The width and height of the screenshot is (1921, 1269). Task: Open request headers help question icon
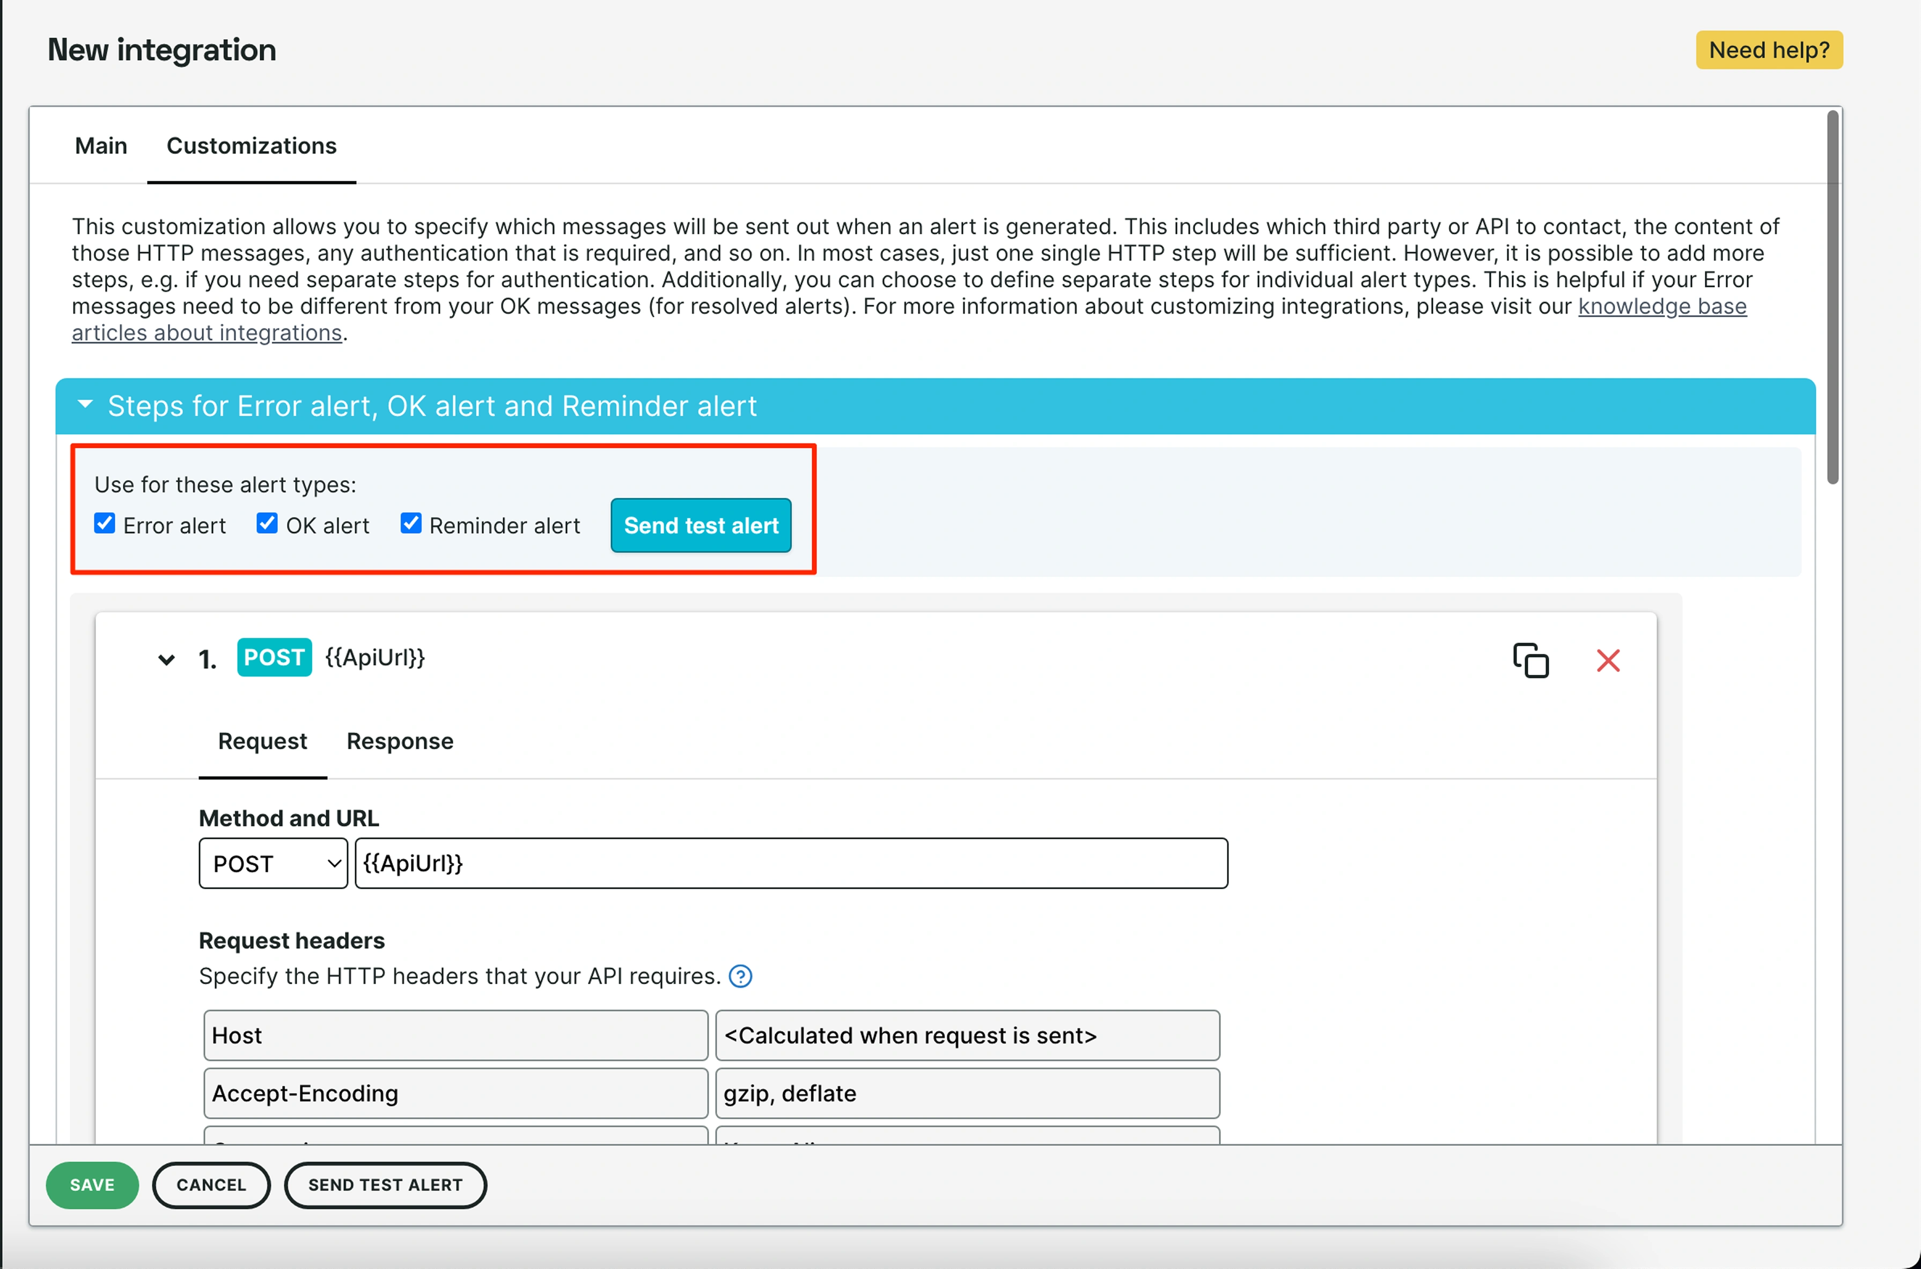click(740, 976)
